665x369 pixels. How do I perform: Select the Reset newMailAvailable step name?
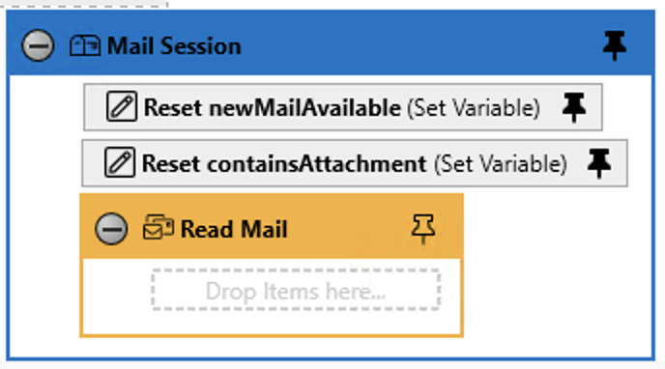coord(273,107)
